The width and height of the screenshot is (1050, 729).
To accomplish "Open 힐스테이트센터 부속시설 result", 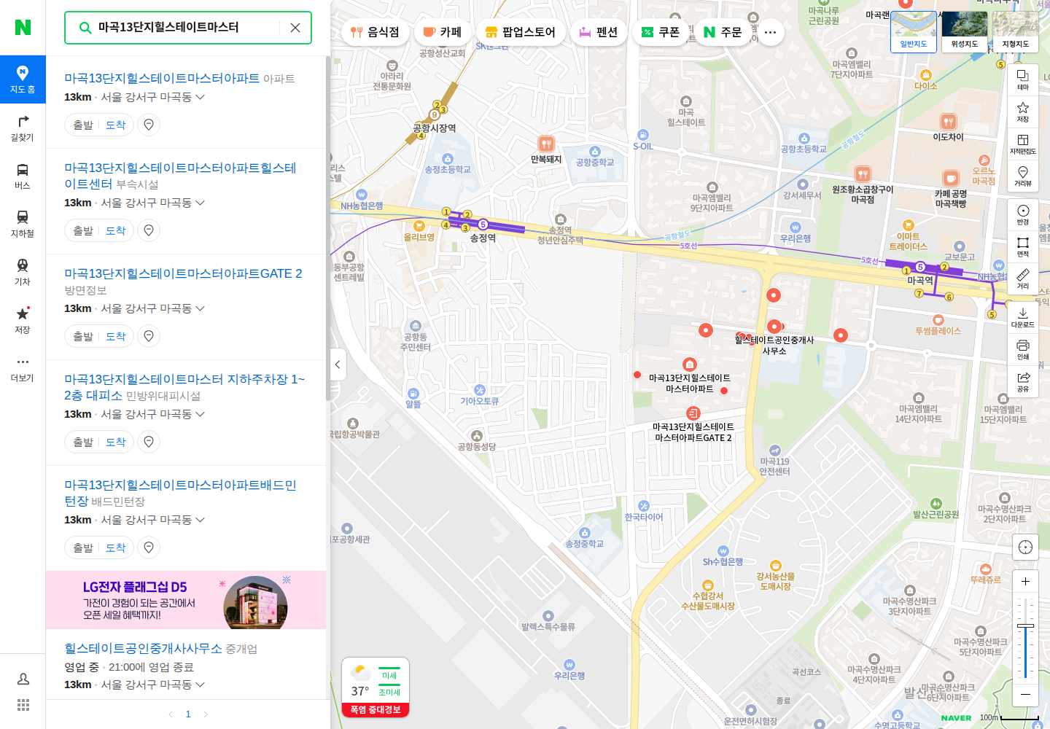I will tap(180, 176).
